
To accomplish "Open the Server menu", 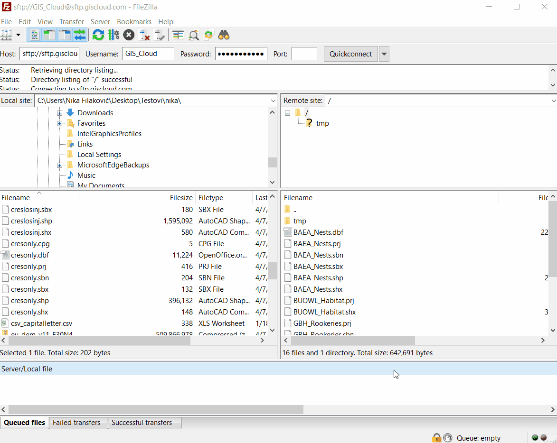I will tap(100, 22).
